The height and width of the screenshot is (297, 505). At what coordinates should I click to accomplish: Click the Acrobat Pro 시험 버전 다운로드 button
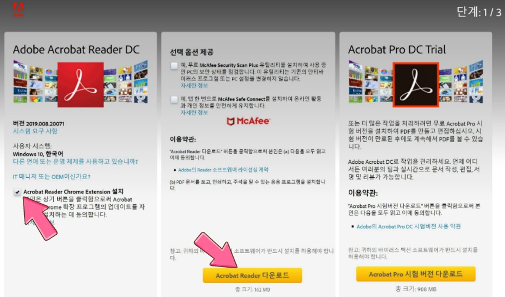pyautogui.click(x=416, y=274)
